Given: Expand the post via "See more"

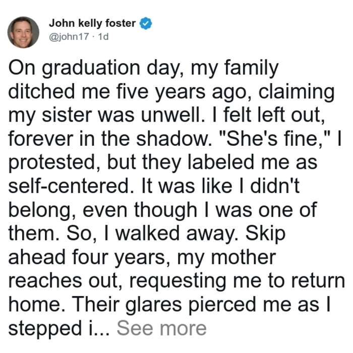Looking at the screenshot, I should coord(161,328).
